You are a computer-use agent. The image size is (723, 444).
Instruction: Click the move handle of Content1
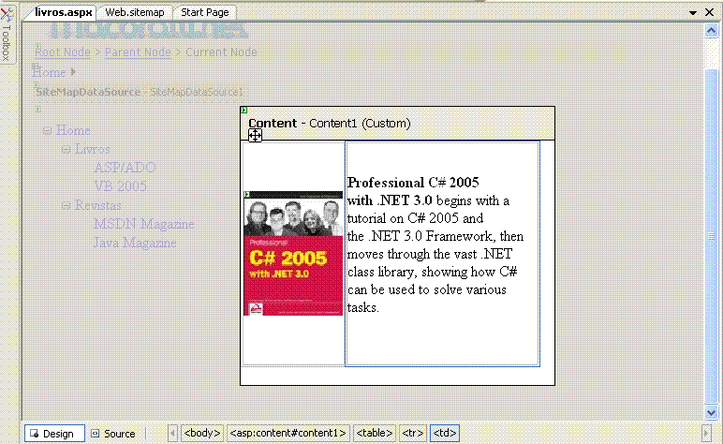coord(255,136)
